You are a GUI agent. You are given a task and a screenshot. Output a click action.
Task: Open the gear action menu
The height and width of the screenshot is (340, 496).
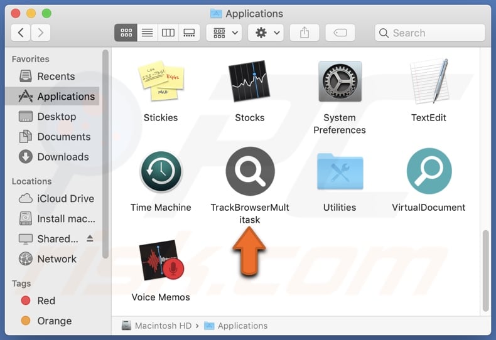266,33
